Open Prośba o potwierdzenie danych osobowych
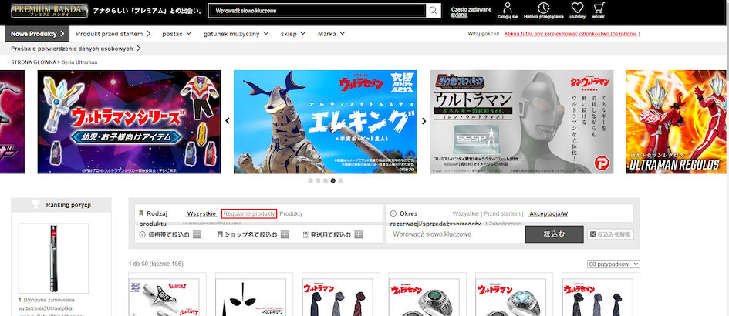729x316 pixels. click(x=76, y=49)
